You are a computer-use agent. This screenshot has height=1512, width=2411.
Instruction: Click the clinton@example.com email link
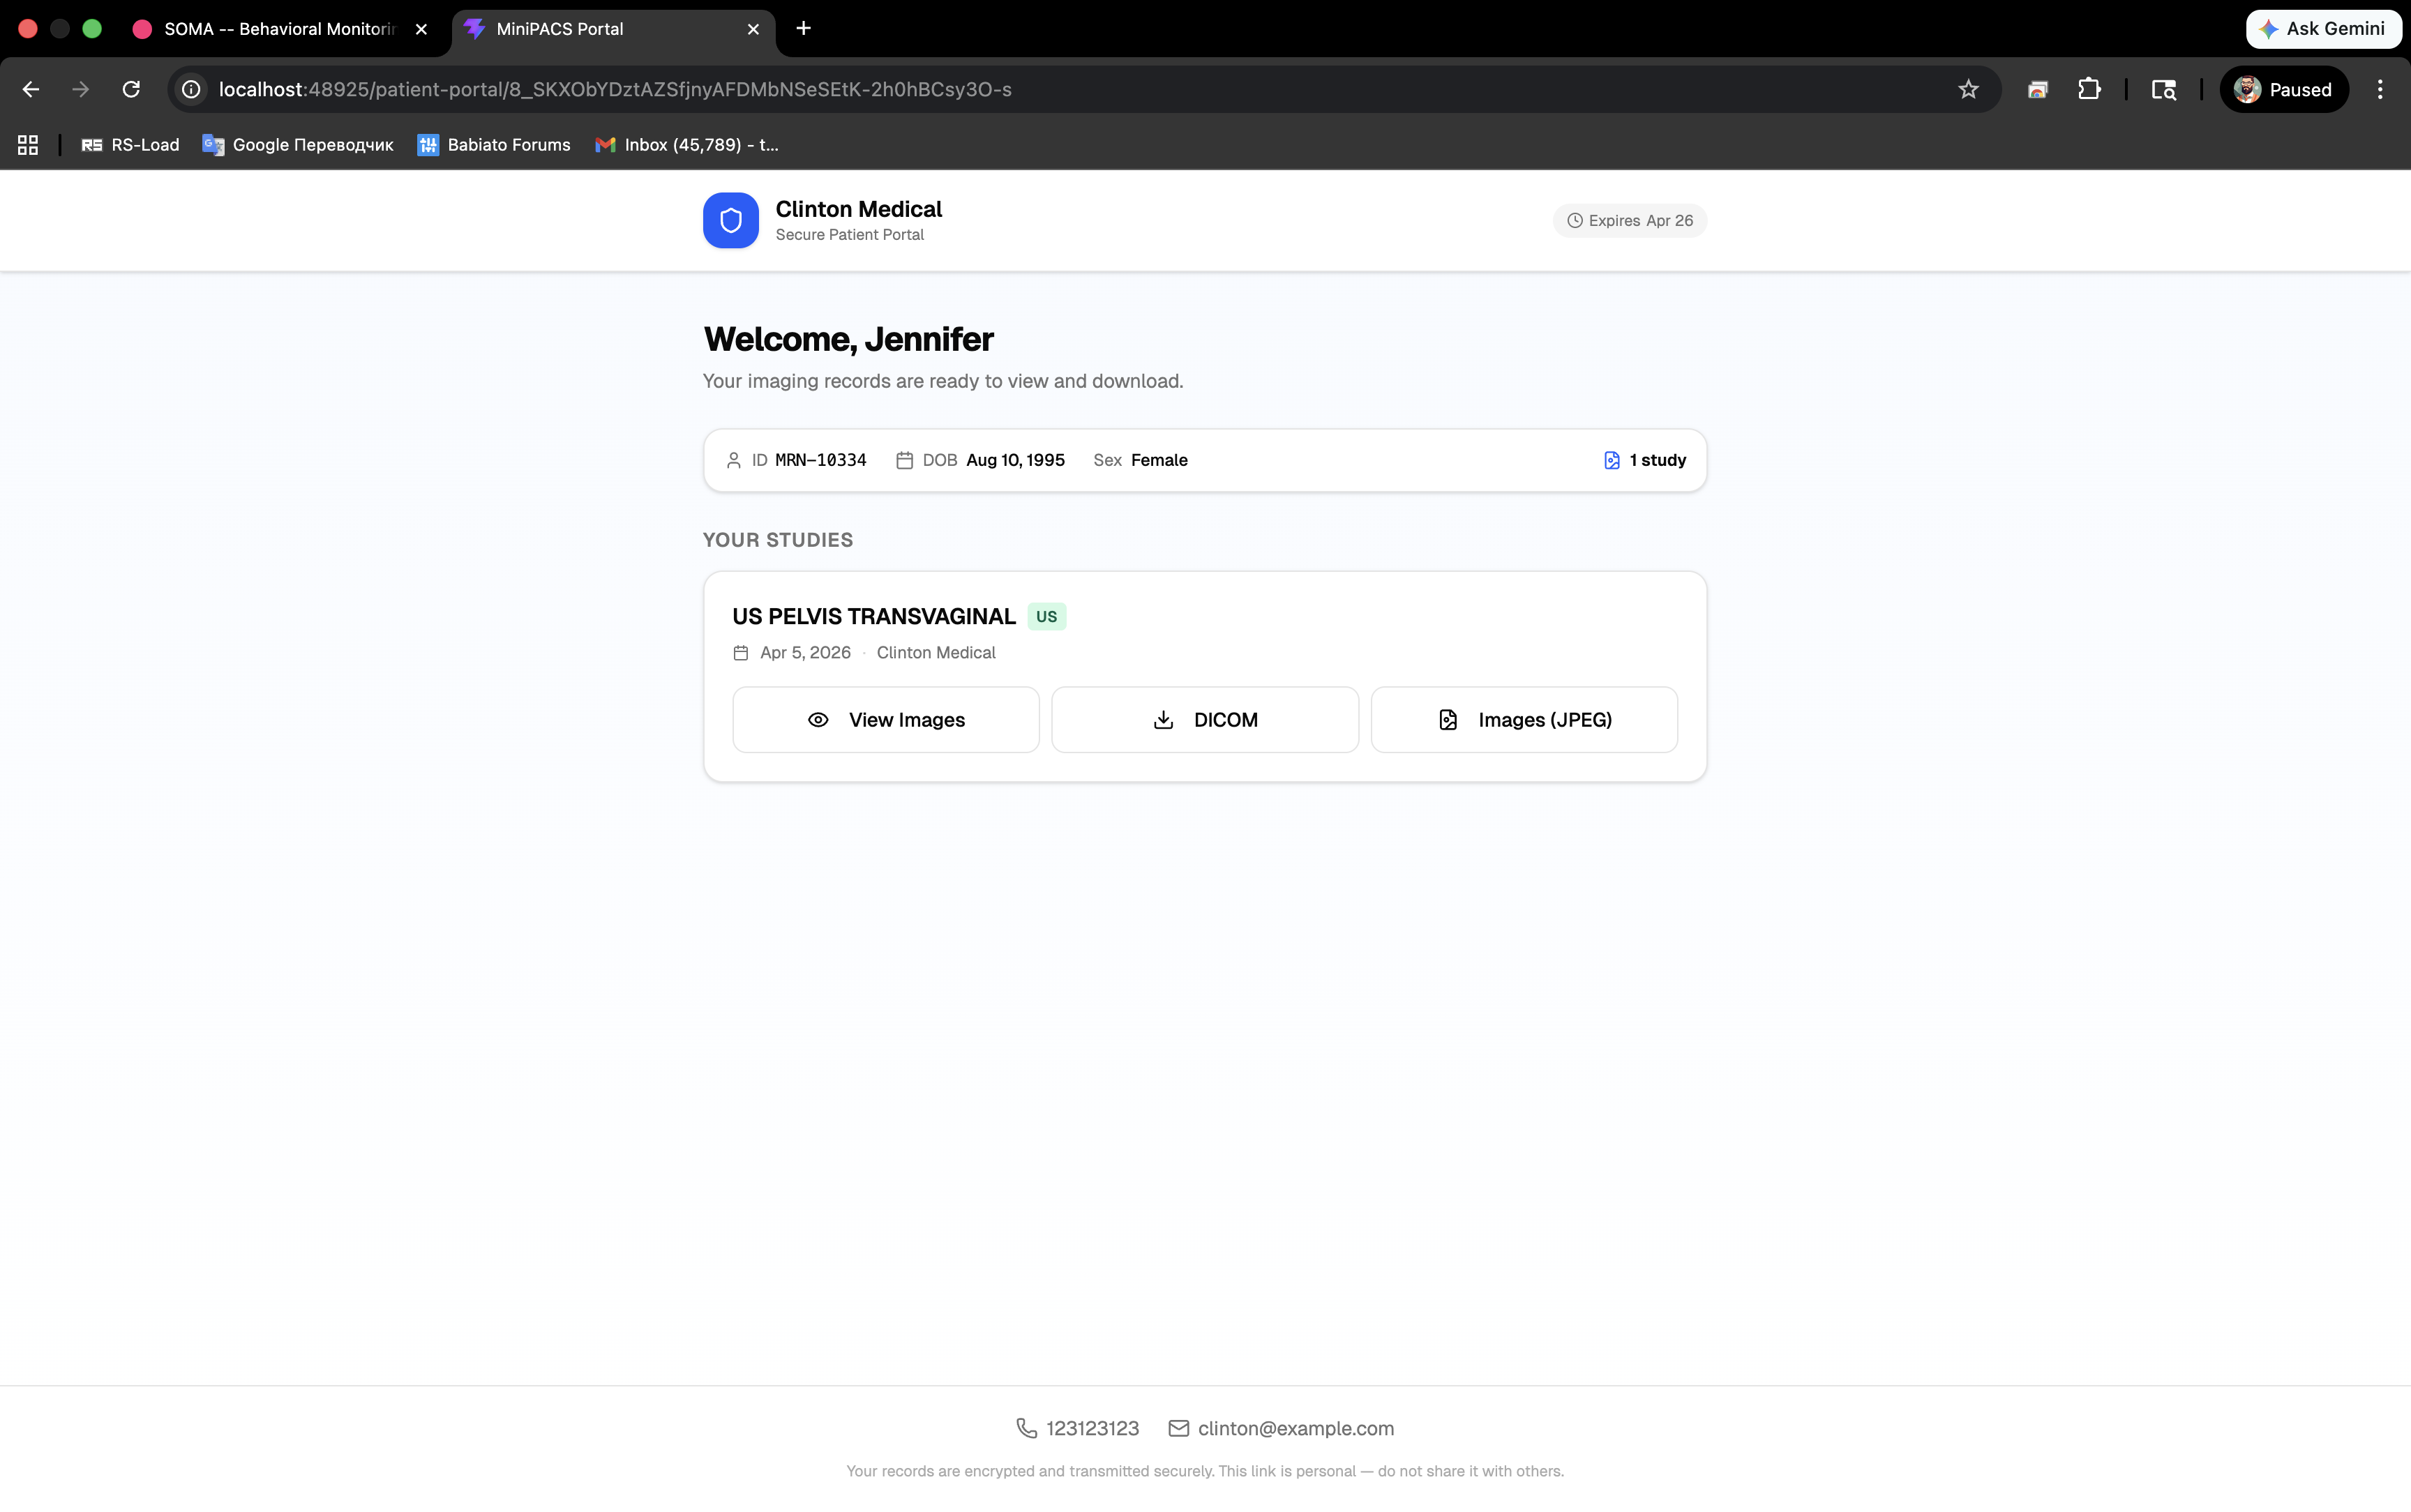tap(1295, 1428)
